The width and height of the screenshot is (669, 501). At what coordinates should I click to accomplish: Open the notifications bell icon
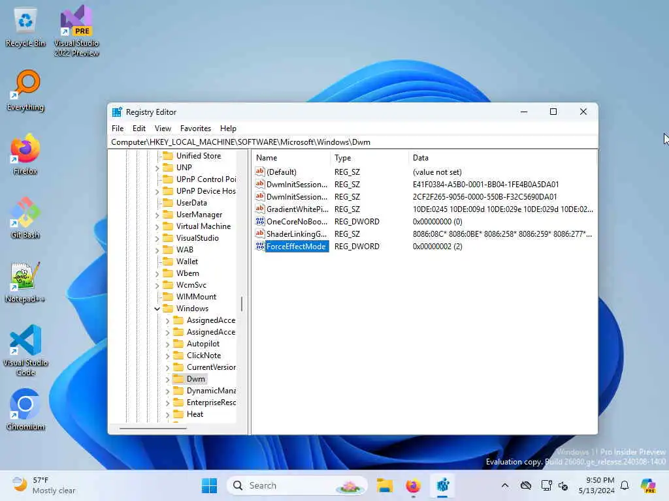[x=625, y=485]
